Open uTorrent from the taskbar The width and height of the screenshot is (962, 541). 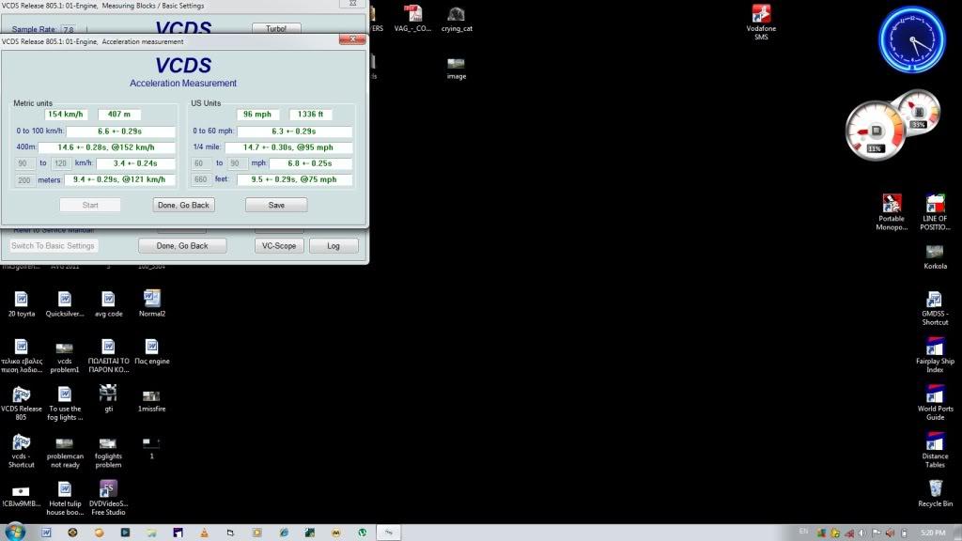[363, 533]
